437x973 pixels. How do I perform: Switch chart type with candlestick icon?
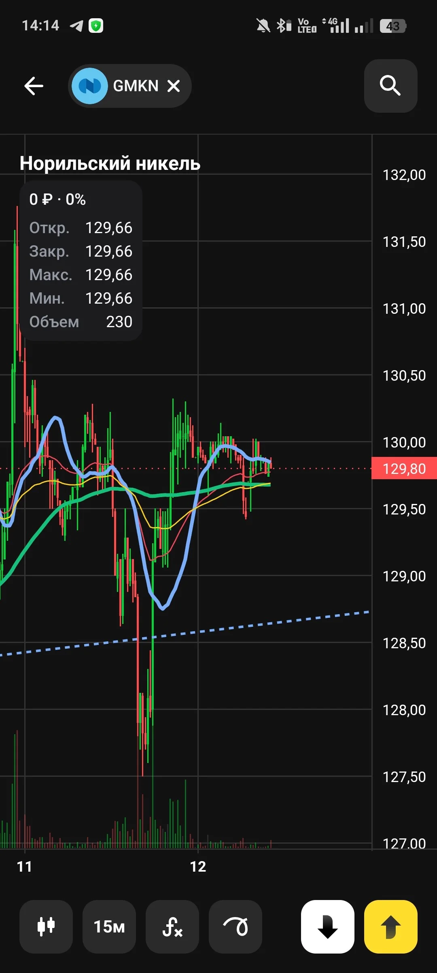click(x=46, y=926)
